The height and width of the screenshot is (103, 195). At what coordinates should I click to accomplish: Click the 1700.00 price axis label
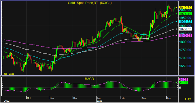point(185,58)
